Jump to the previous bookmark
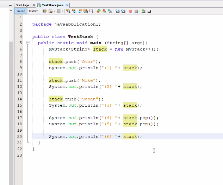223x185 pixels. click(99, 11)
